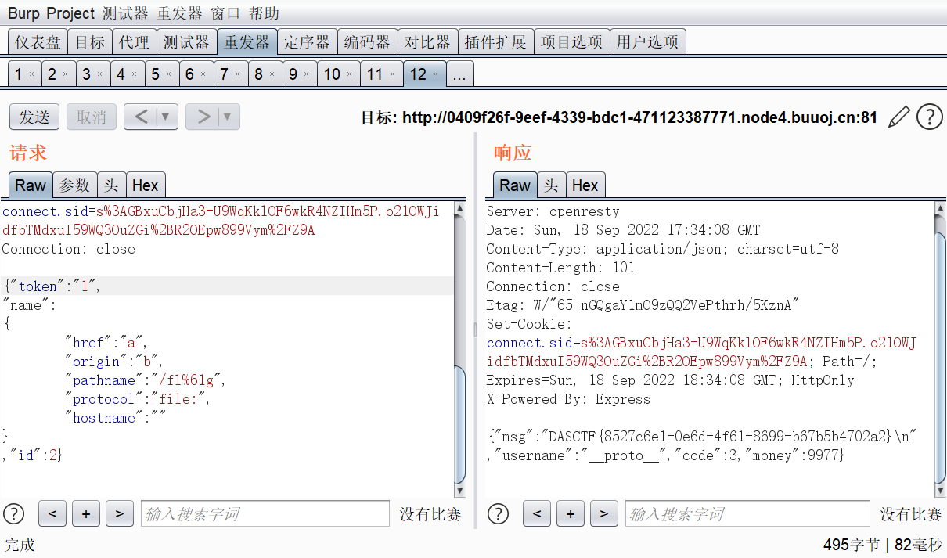947x558 pixels.
Task: Click the + button in response search bar
Action: click(570, 513)
